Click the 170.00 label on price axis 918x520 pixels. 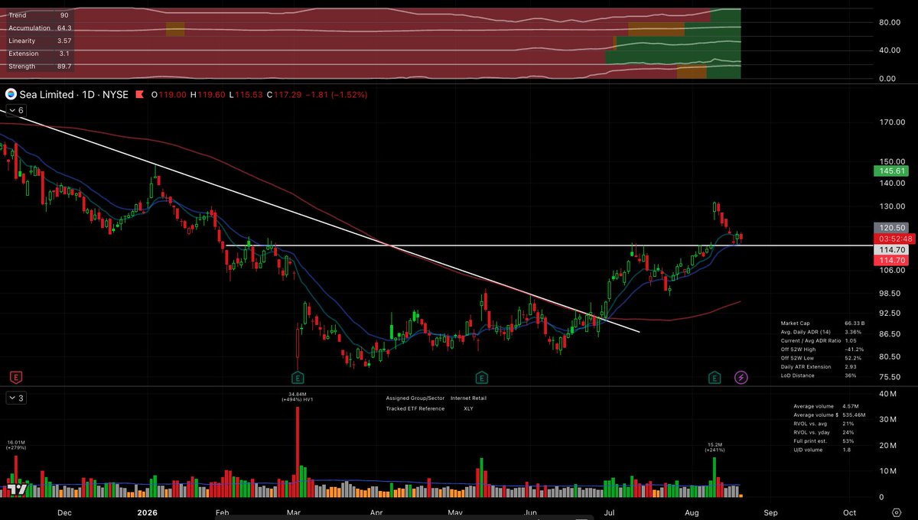click(892, 123)
